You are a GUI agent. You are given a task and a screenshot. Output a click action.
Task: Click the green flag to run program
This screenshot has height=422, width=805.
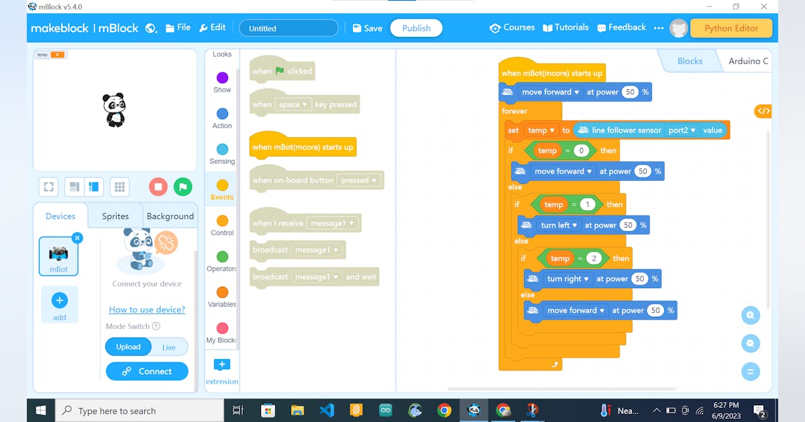pos(183,187)
